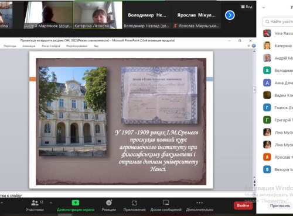The width and height of the screenshot is (293, 216).
Task: Open the Участники participants icon
Action: [35, 203]
